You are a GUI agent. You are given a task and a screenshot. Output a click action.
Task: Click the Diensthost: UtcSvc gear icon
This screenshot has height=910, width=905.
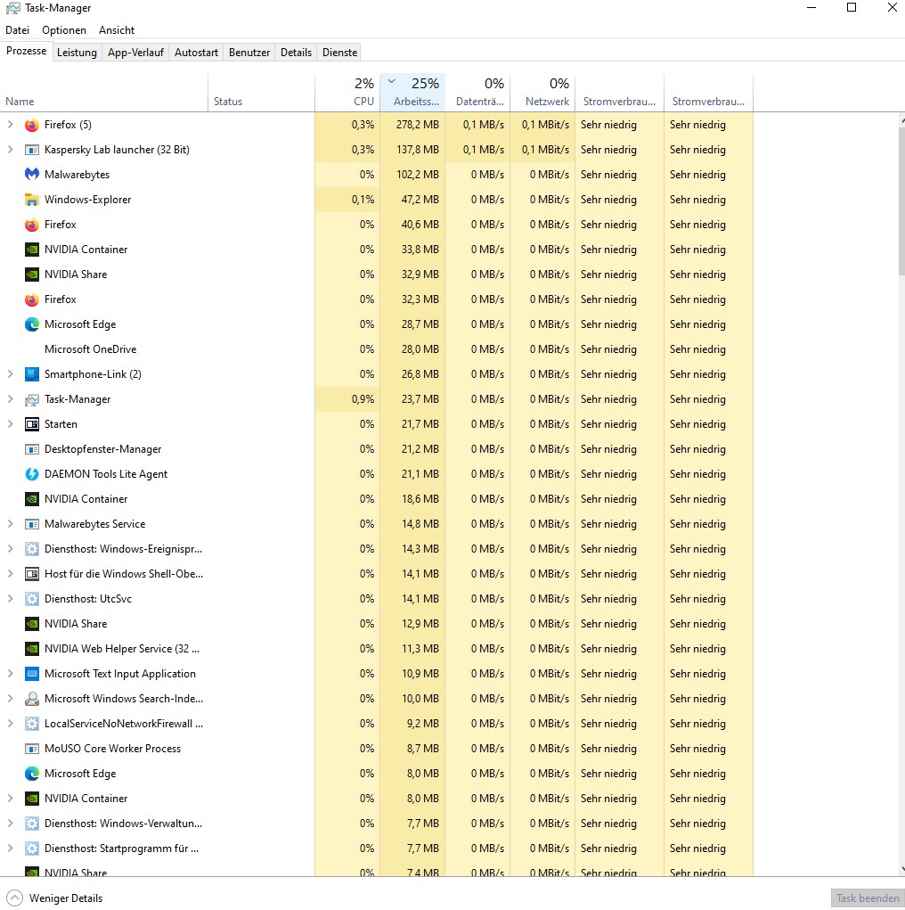coord(32,599)
